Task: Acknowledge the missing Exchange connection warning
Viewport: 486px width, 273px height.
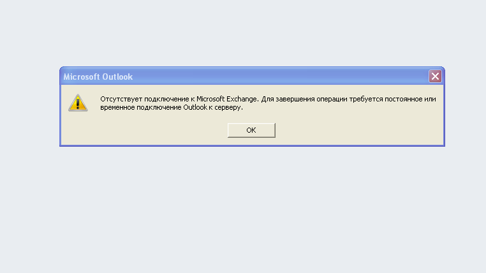Action: coord(251,130)
